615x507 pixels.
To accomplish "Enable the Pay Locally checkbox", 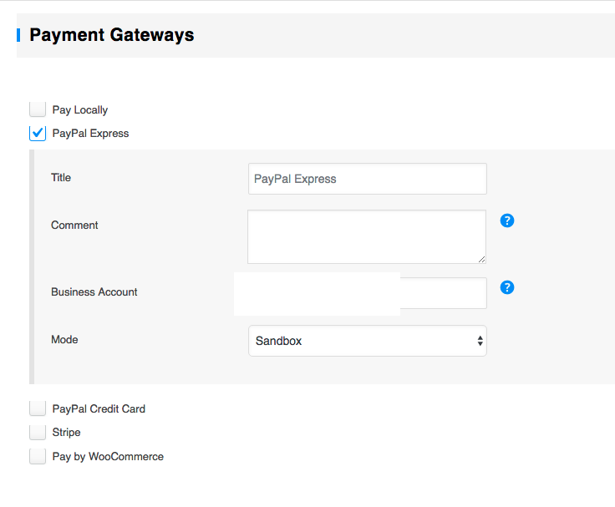I will (38, 109).
